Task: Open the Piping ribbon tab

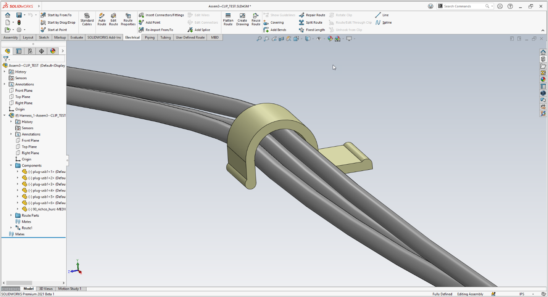Action: [x=149, y=37]
